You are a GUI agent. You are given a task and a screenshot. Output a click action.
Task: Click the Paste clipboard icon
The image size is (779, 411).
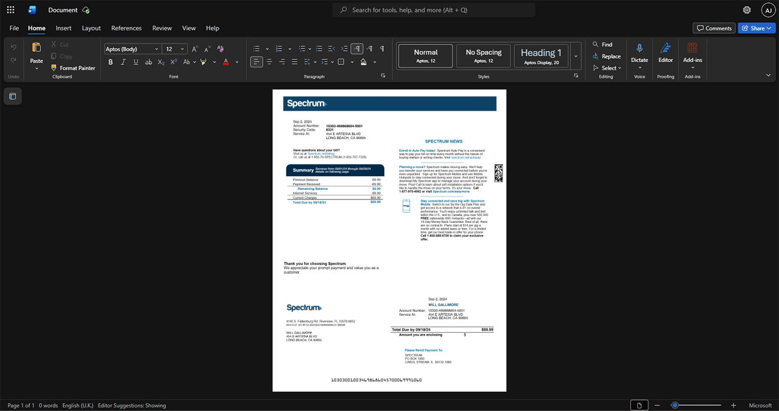(x=36, y=48)
